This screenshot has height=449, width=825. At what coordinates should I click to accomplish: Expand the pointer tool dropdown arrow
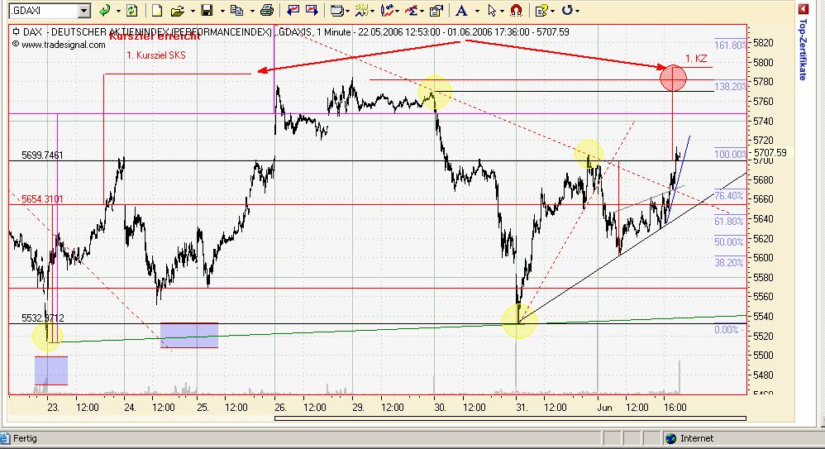pyautogui.click(x=503, y=11)
